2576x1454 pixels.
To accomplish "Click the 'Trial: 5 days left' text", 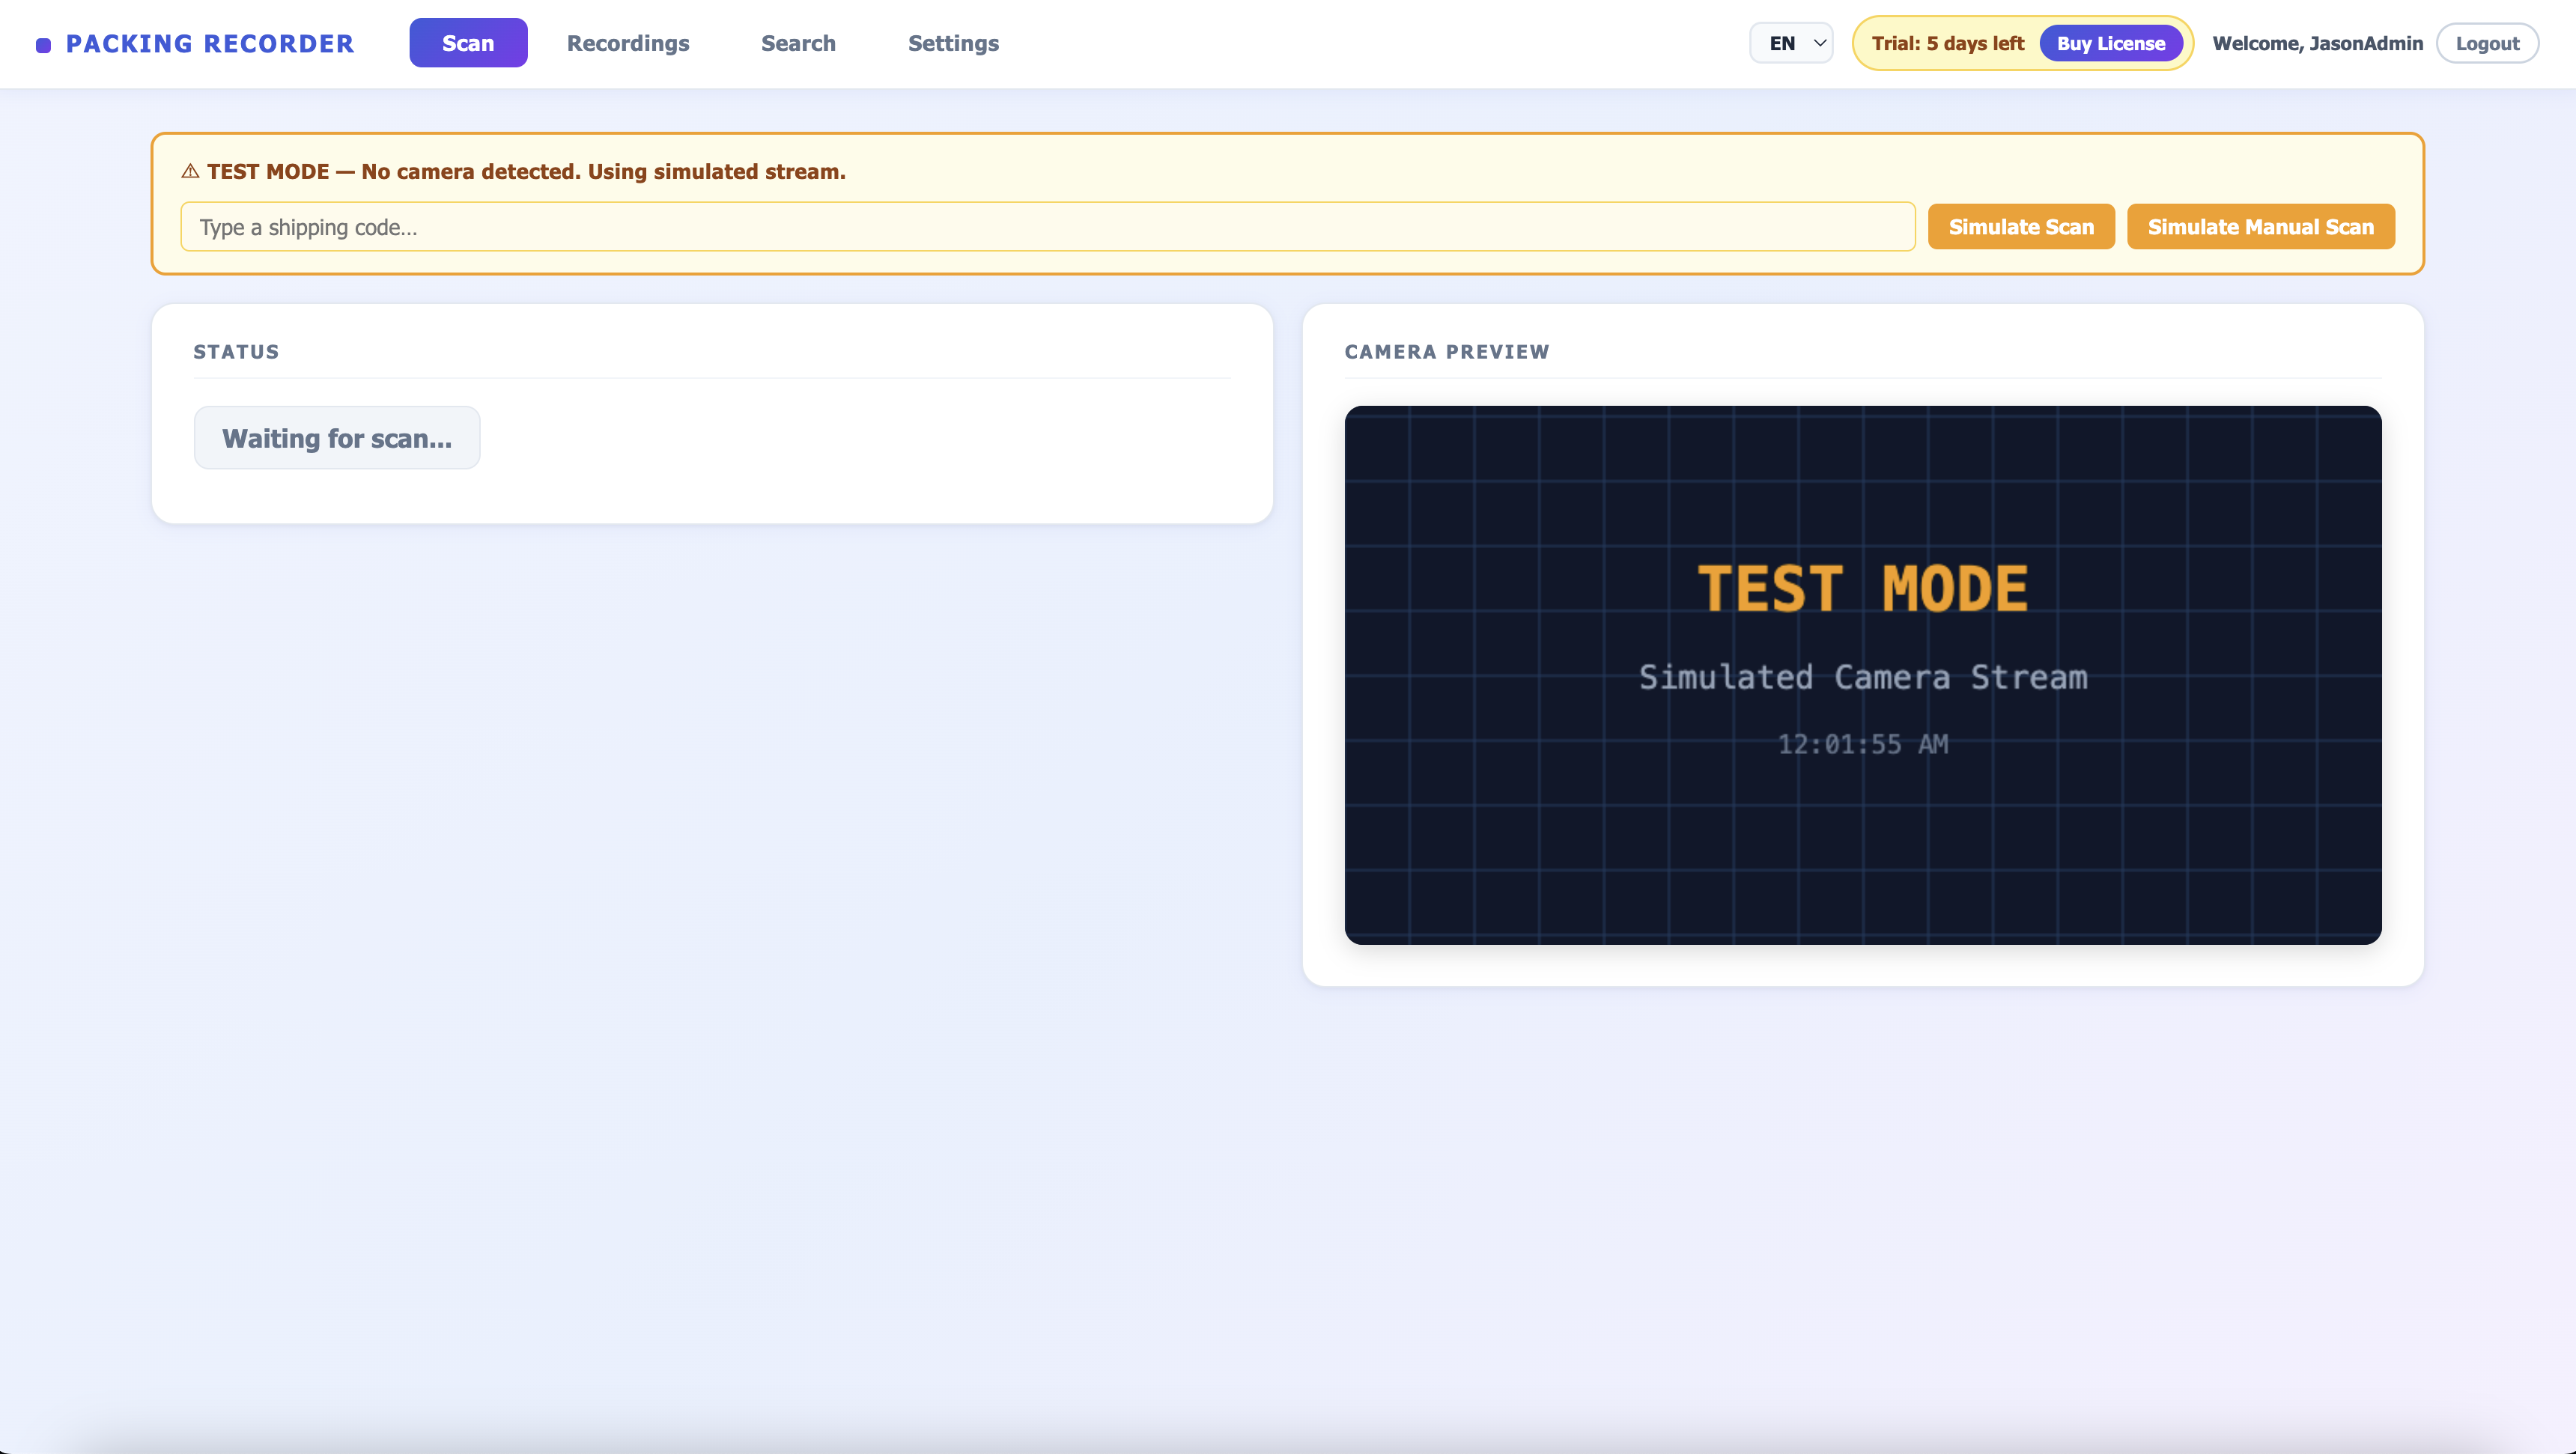I will [1947, 43].
